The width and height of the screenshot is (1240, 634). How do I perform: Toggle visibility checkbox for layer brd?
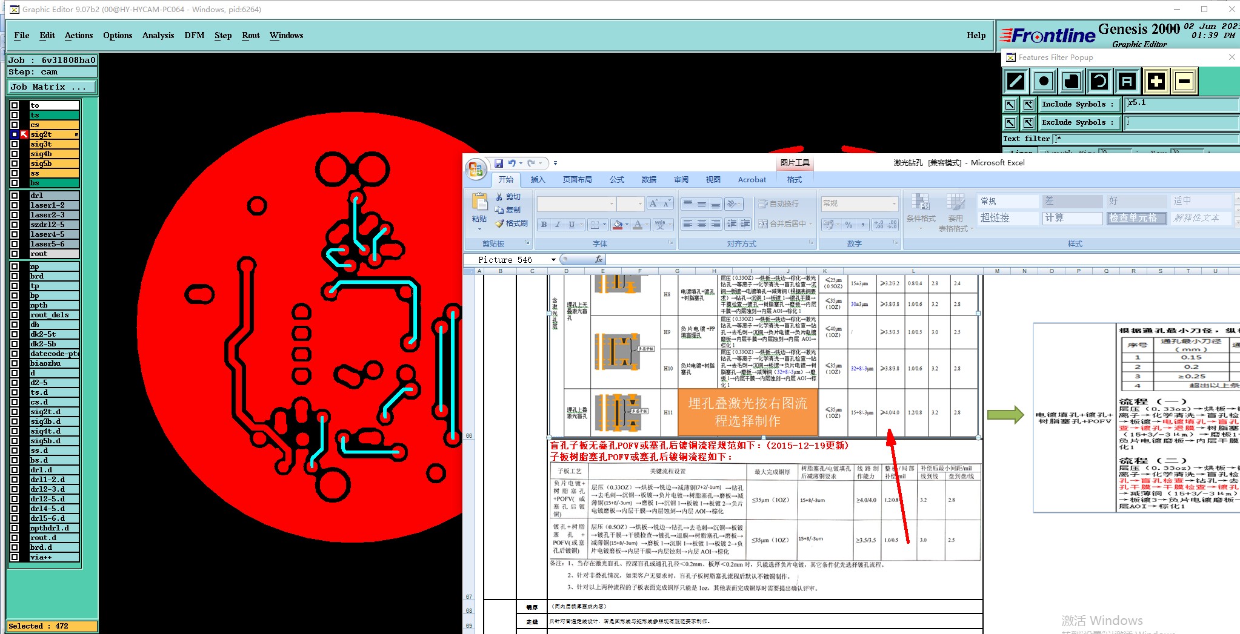pos(15,276)
